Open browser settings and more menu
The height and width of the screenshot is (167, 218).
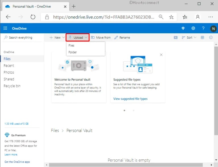(211, 17)
